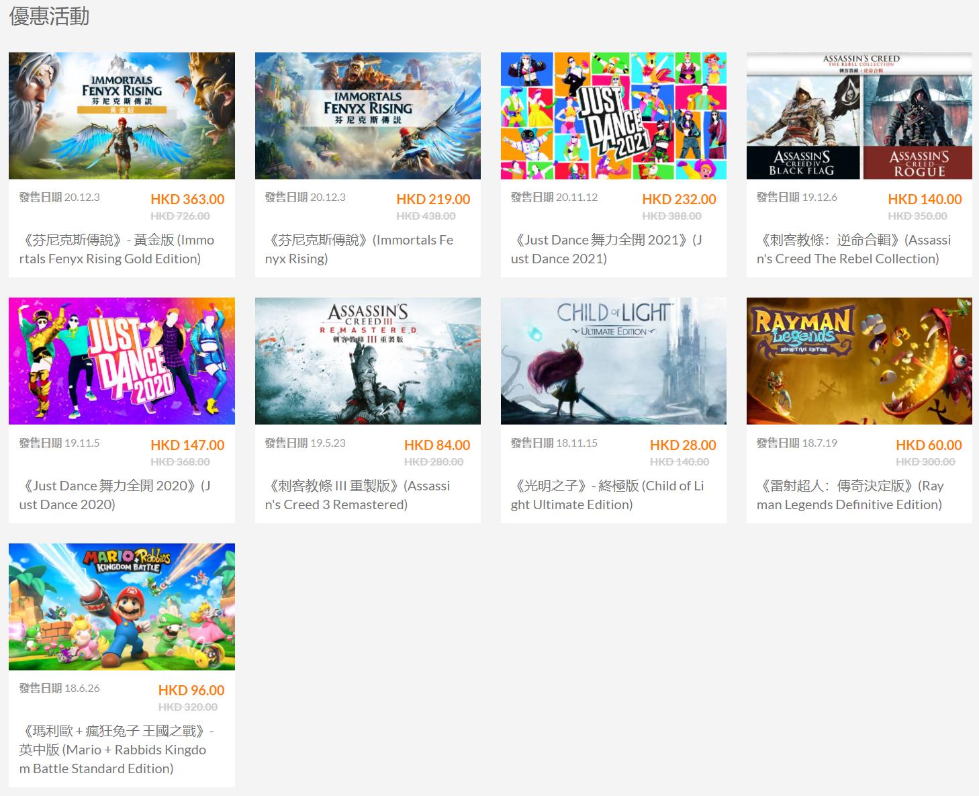Click the HKD 96.00 sale price

click(x=191, y=691)
